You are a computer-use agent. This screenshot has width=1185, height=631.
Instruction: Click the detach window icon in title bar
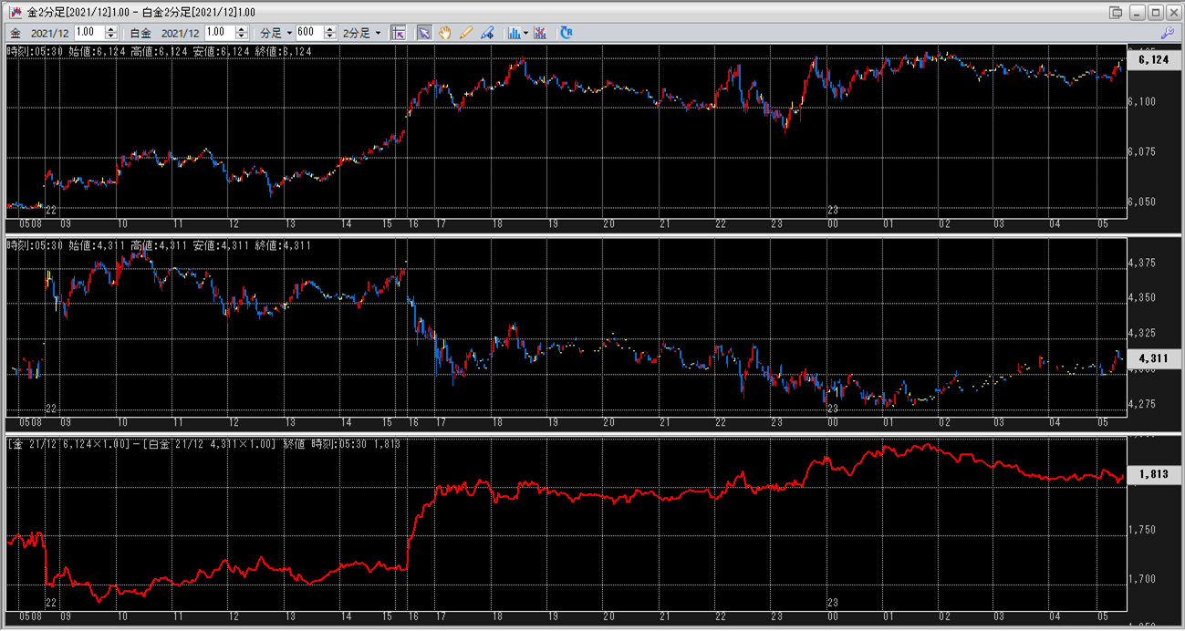1115,12
